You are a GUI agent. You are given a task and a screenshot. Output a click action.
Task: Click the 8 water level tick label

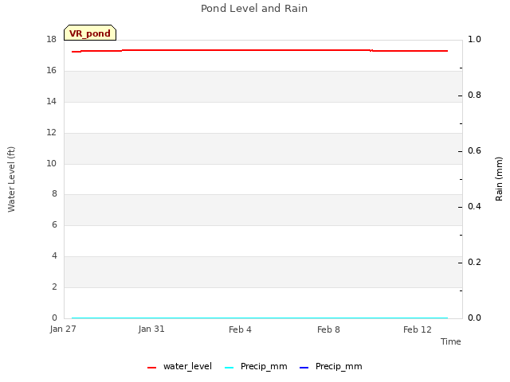point(54,193)
